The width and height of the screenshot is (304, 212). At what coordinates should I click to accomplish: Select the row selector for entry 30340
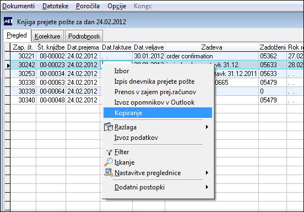click(x=7, y=100)
